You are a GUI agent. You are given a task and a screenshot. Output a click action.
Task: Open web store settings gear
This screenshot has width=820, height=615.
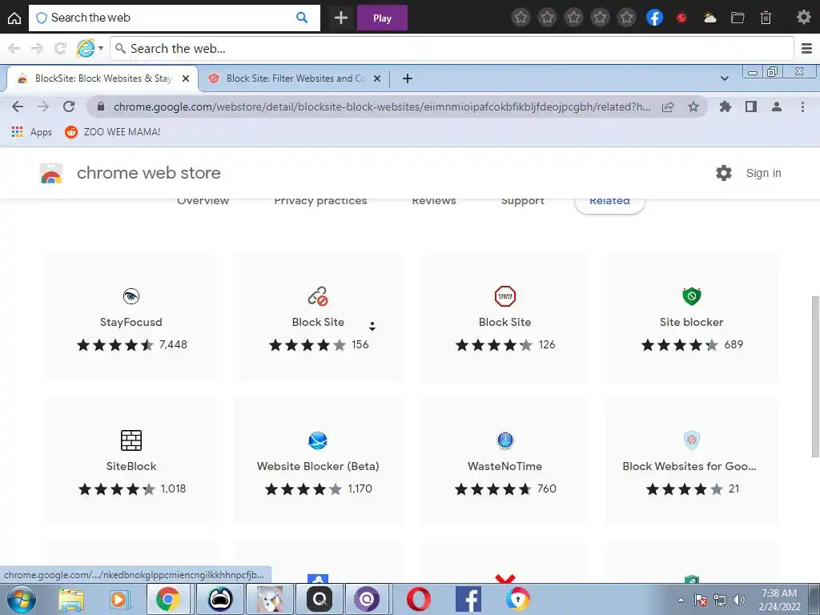pyautogui.click(x=724, y=173)
